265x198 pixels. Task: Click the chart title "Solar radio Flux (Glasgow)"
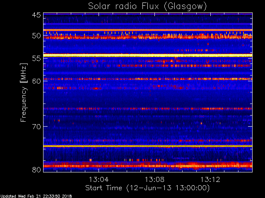147,6
